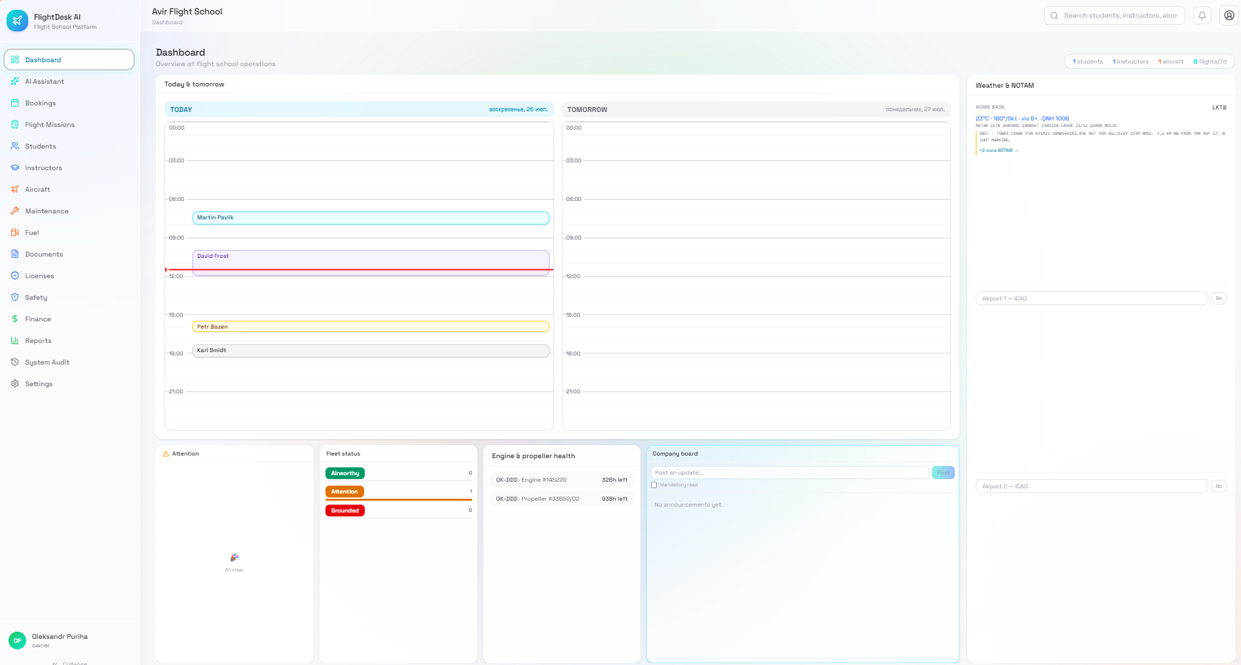Open the Documents section
Screen dimensions: 1241x665
[x=69, y=254]
